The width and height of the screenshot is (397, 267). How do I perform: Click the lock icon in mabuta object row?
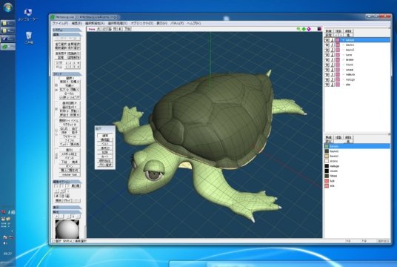pos(333,75)
